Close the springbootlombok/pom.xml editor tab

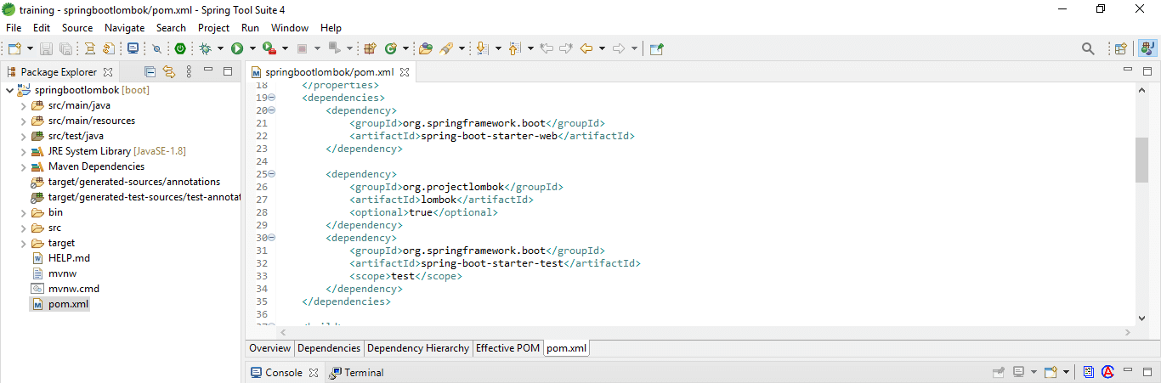click(x=405, y=72)
